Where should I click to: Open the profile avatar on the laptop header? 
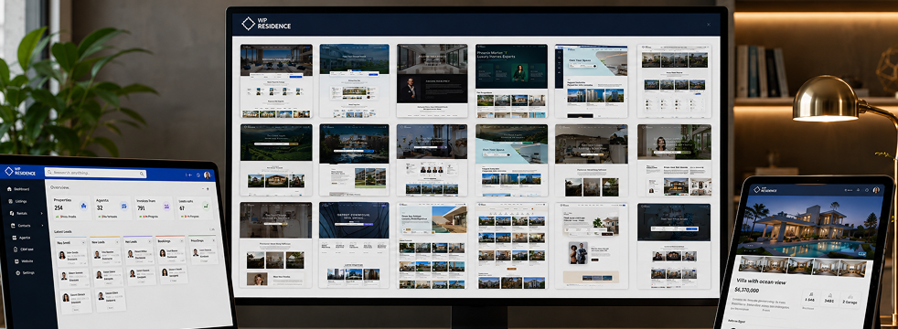207,175
